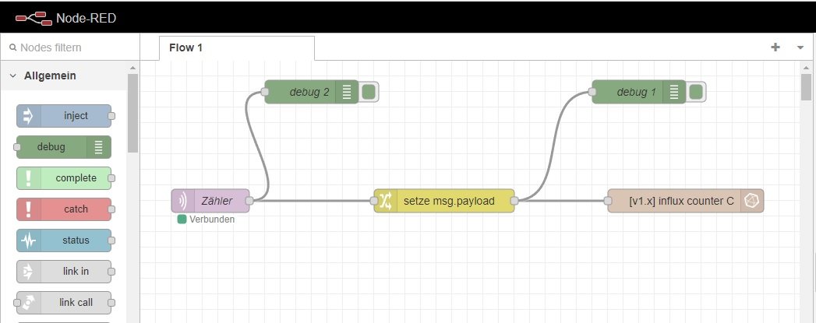
Task: Click the inject node arrow icon
Action: coord(29,116)
